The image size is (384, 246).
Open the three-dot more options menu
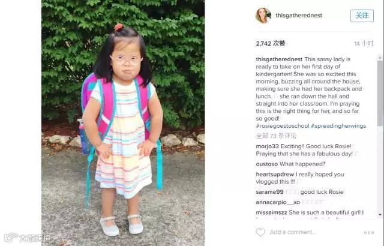[369, 233]
